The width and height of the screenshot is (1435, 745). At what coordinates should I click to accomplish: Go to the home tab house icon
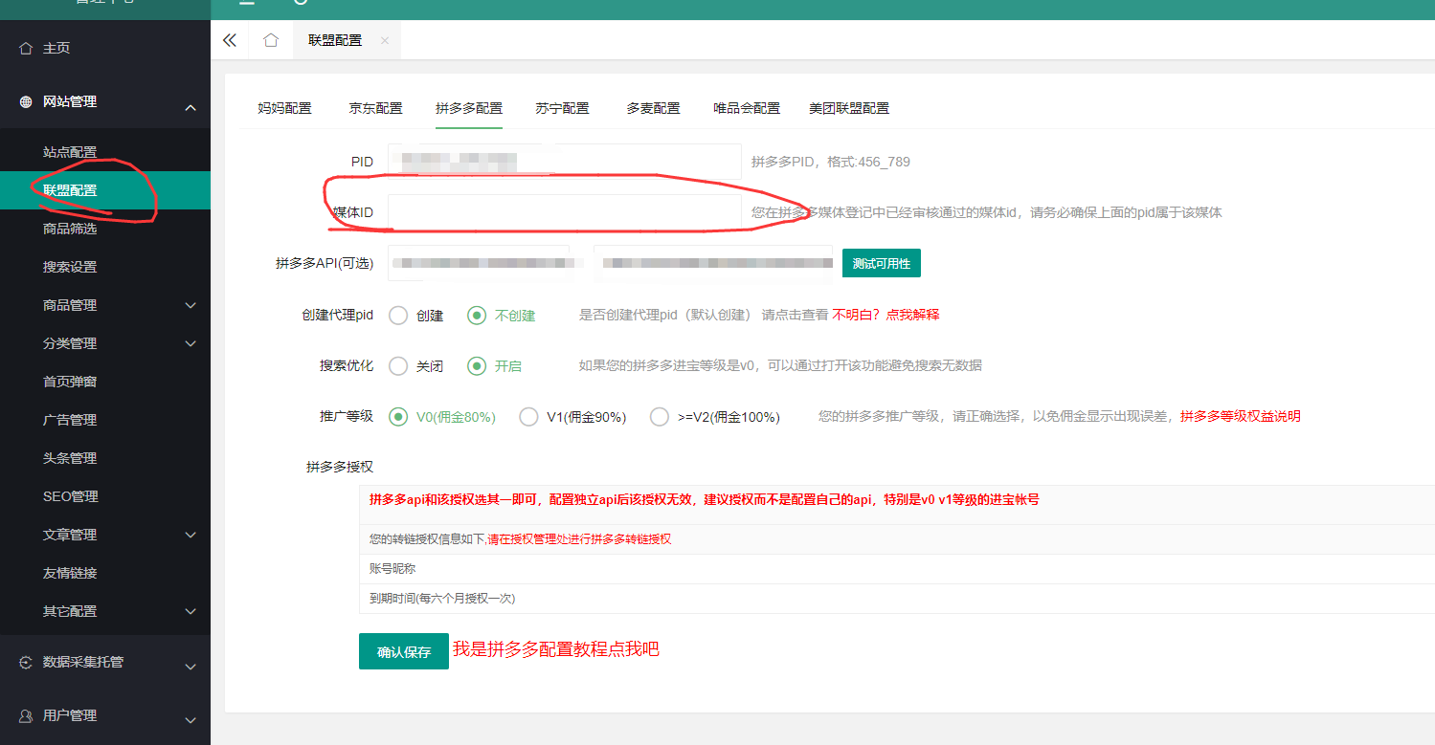point(271,40)
